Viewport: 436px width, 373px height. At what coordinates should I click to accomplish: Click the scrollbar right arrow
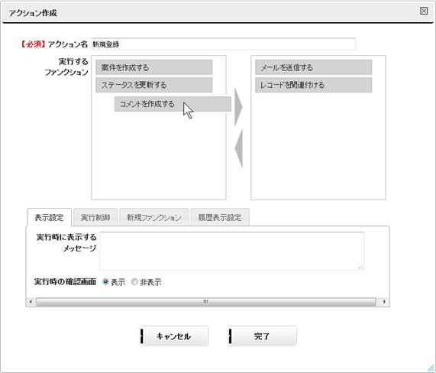point(385,302)
